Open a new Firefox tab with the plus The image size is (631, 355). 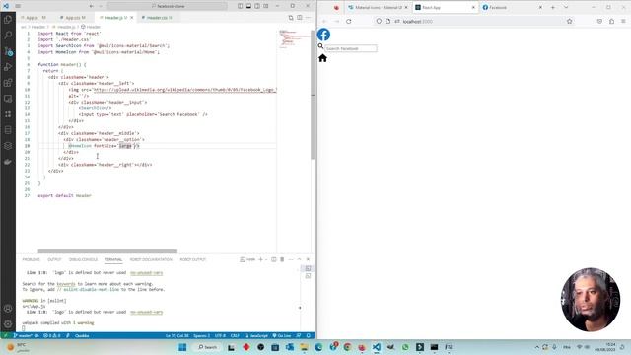(x=553, y=7)
